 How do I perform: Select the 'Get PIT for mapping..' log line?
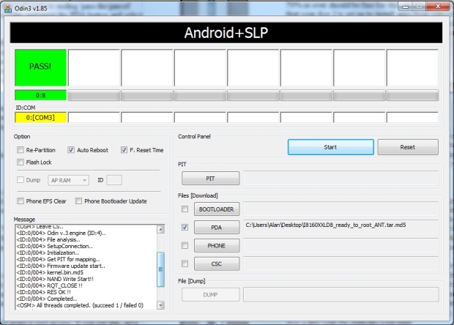coord(58,259)
